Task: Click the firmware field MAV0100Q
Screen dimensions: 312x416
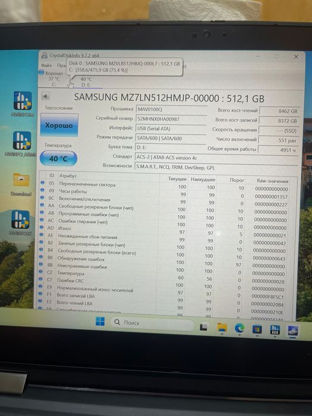Action: 171,109
